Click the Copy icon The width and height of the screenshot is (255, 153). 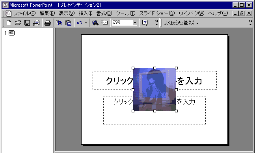(x=59, y=23)
